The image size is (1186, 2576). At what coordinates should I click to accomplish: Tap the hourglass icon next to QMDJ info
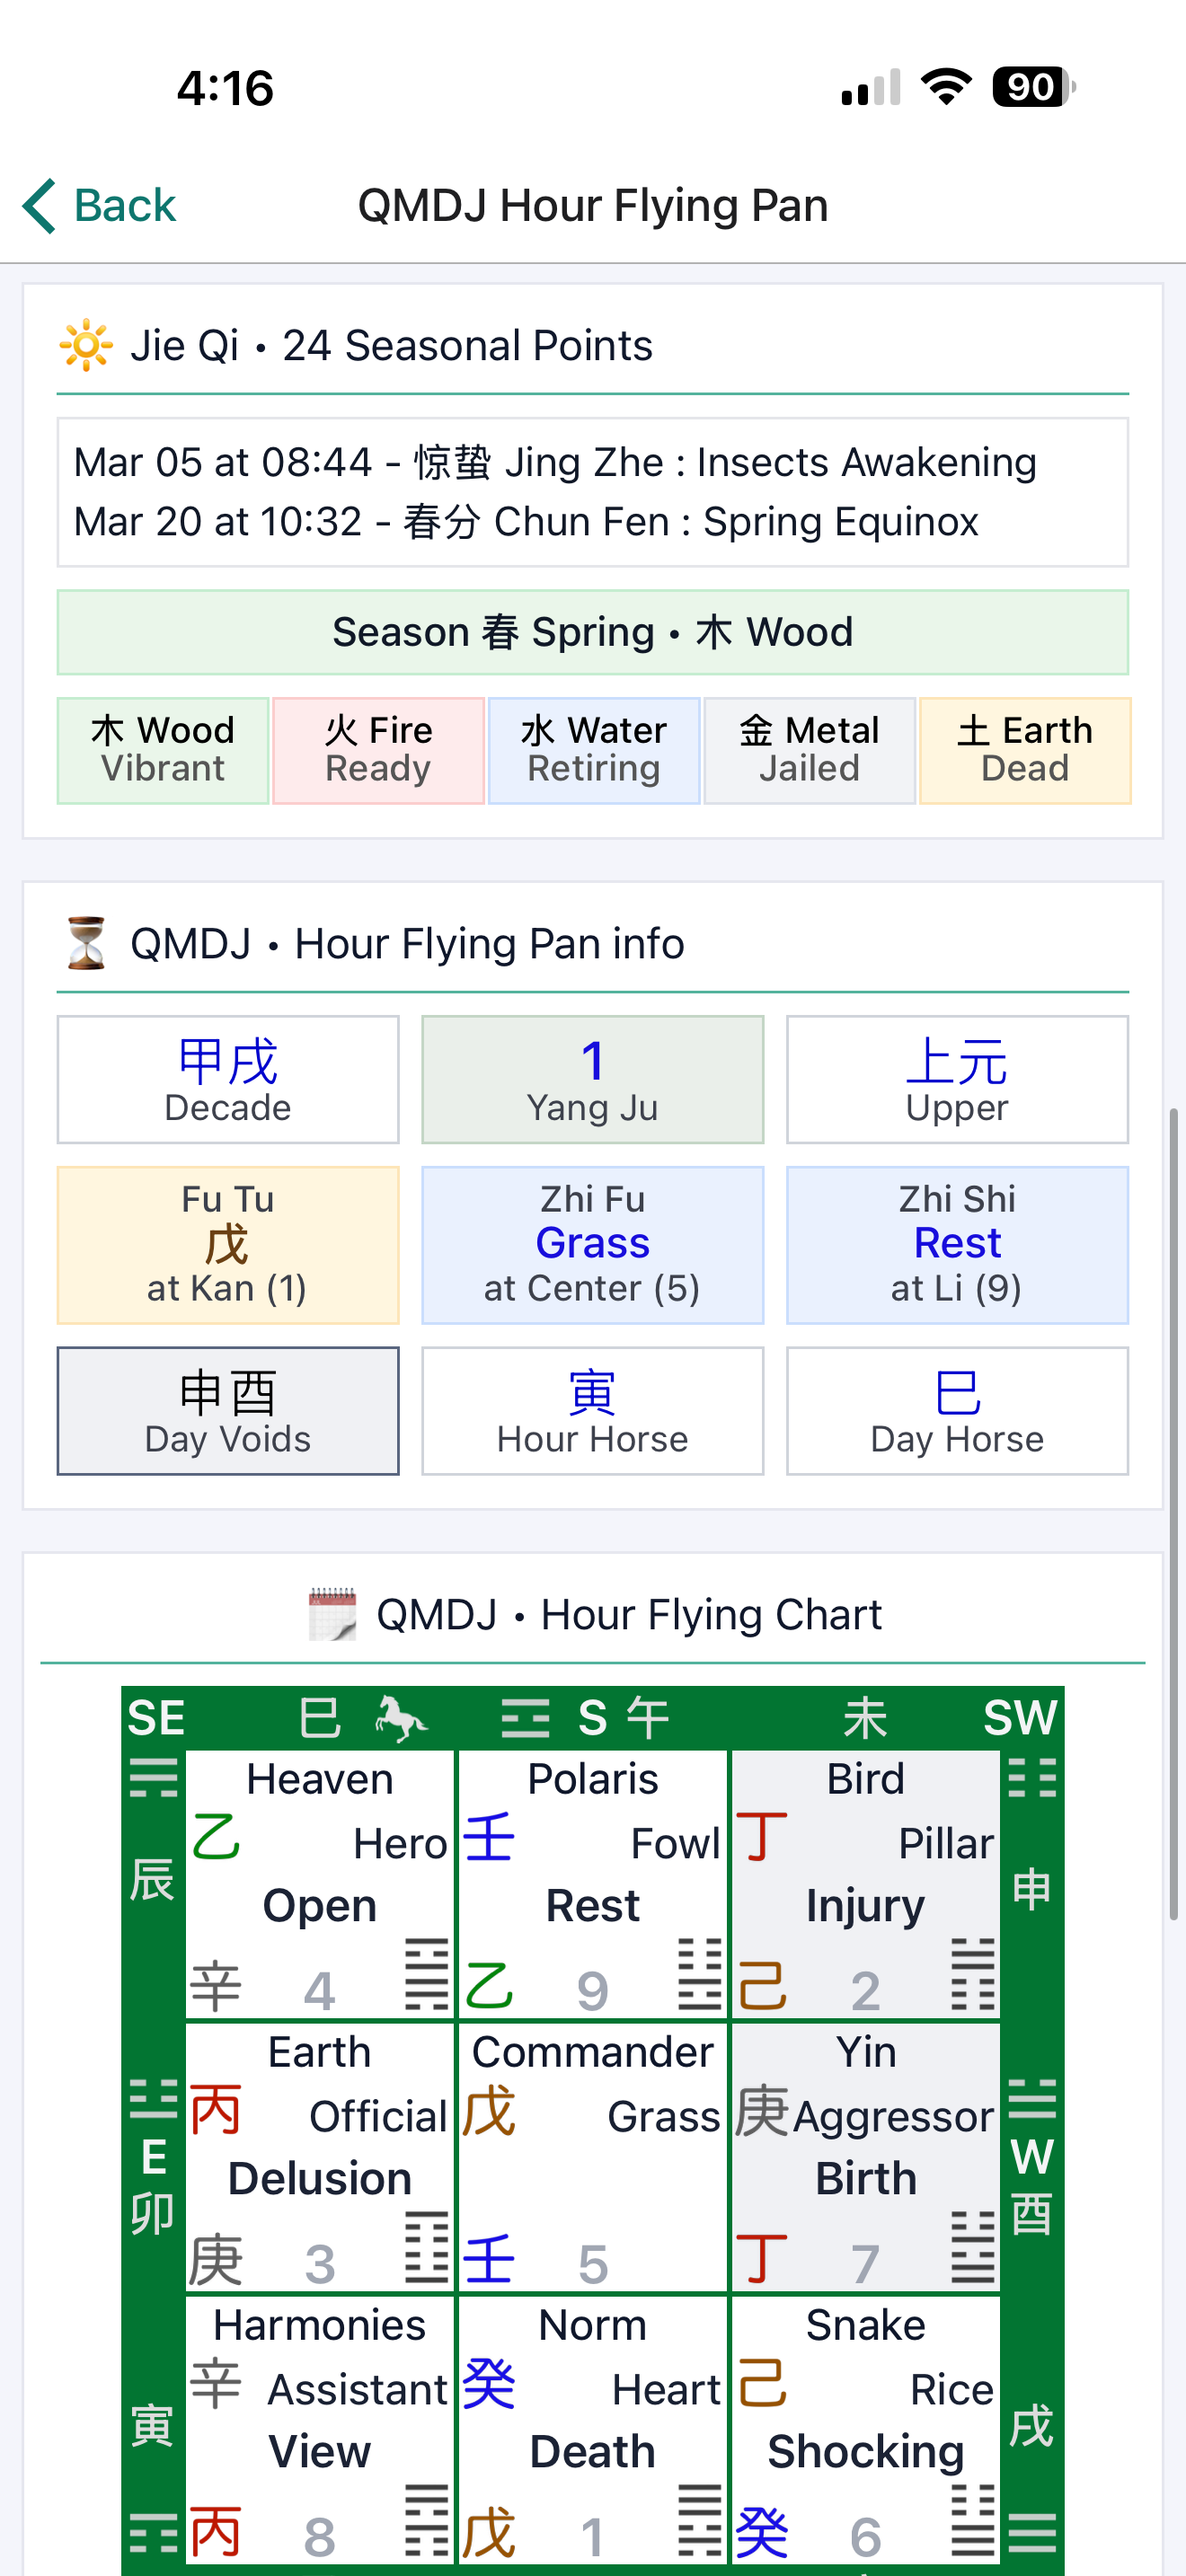tap(86, 943)
